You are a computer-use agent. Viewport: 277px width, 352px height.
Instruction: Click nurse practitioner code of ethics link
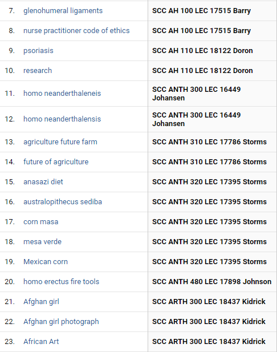[x=76, y=31]
